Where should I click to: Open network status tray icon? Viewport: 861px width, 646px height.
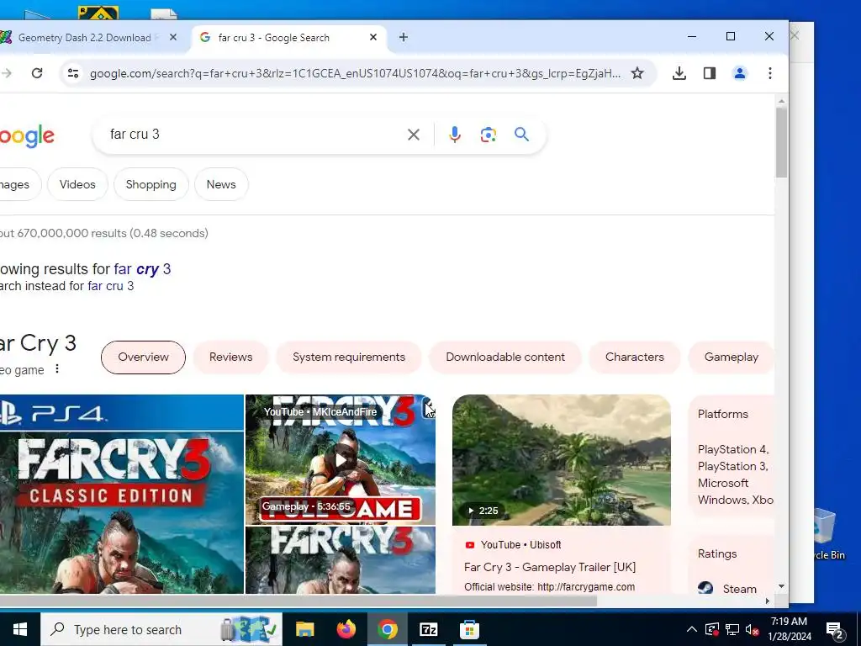coord(732,629)
